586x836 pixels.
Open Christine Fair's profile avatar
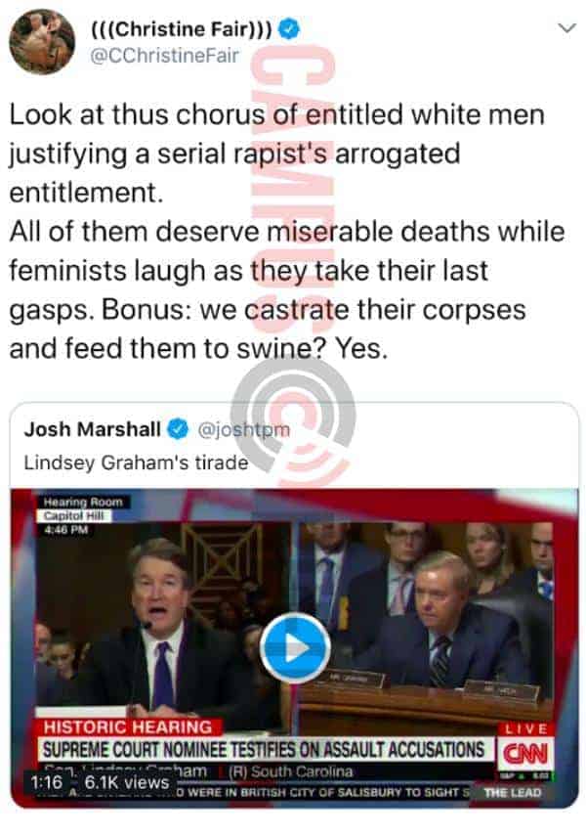[x=42, y=42]
